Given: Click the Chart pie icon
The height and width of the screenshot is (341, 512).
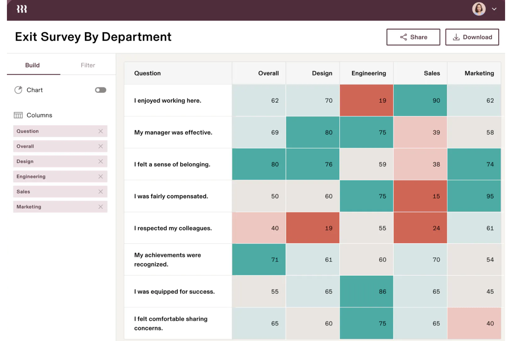Looking at the screenshot, I should coord(18,90).
